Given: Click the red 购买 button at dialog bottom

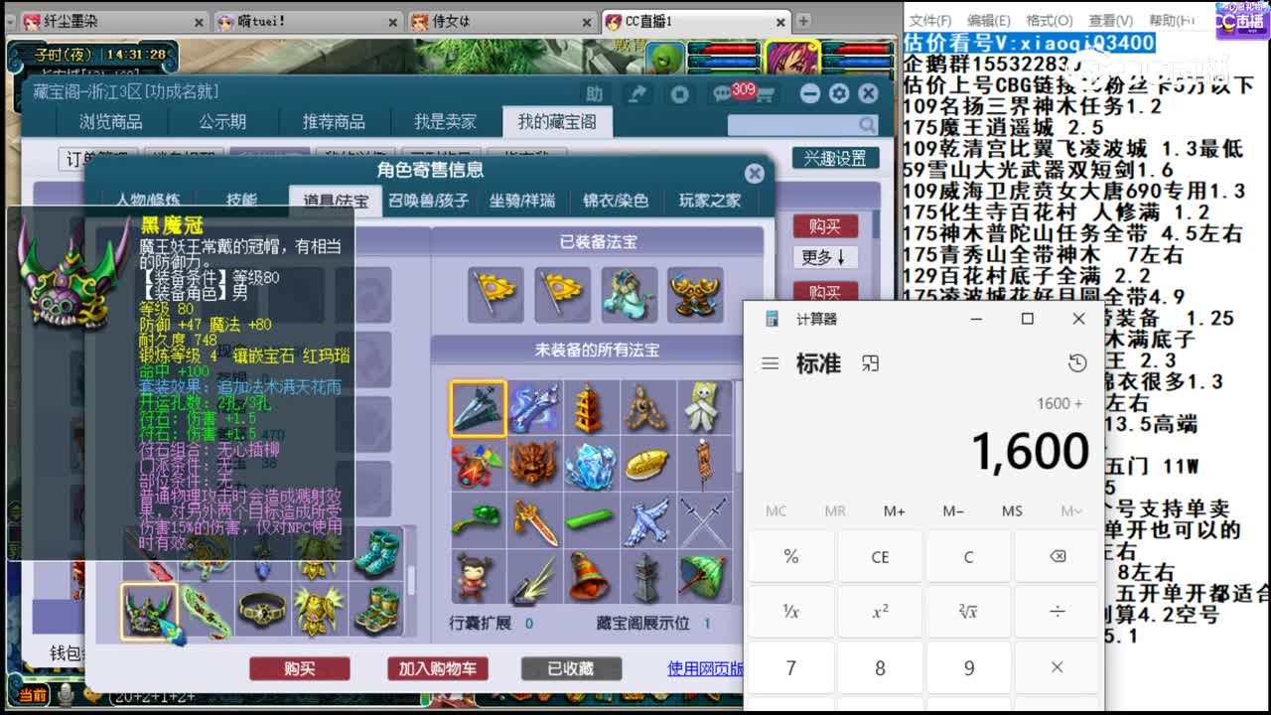Looking at the screenshot, I should 300,668.
